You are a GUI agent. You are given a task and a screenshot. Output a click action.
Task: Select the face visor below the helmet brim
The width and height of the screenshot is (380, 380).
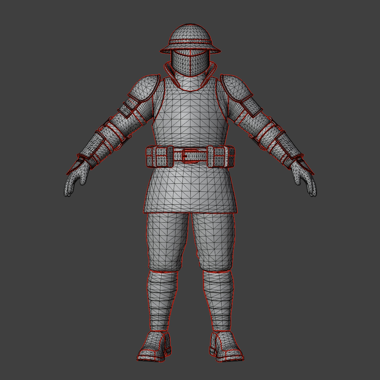point(190,63)
